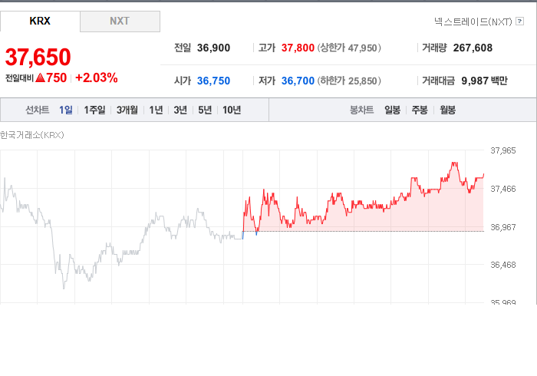The height and width of the screenshot is (376, 537).
Task: Click the 넥스트레이드(NXT) link
Action: (x=473, y=21)
